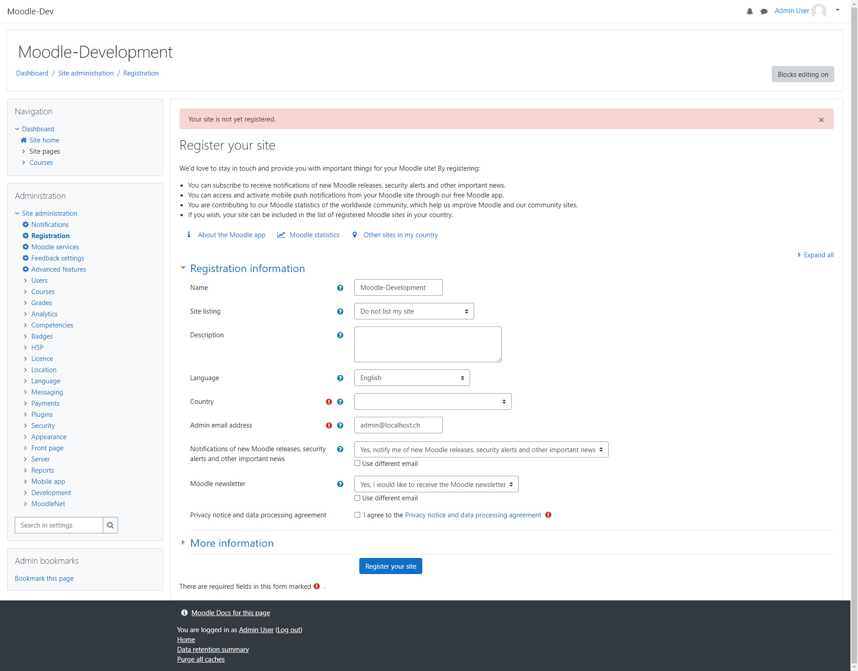Viewport: 858px width, 671px height.
Task: Click the search magnifier button in settings
Action: pyautogui.click(x=110, y=525)
